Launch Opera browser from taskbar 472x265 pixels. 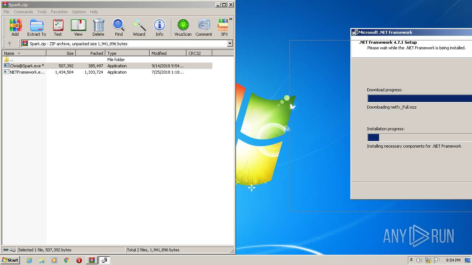(x=79, y=260)
